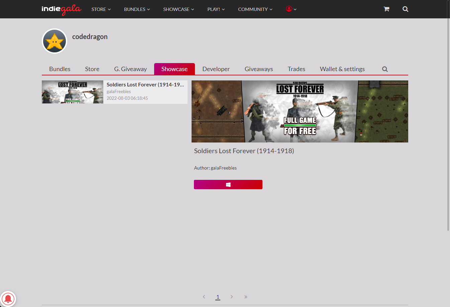Open the profile tabs search icon
Screen dimensions: 450x307
(385, 69)
